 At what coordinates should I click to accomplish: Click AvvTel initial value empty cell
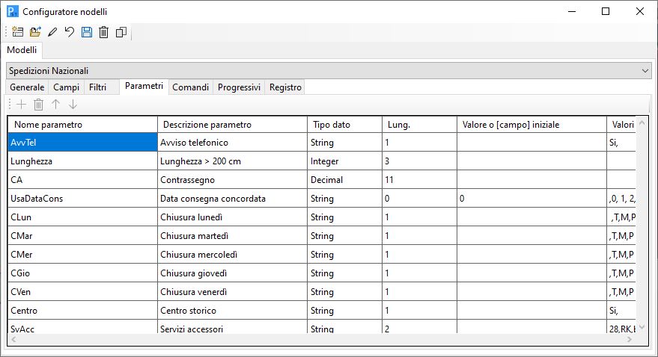pyautogui.click(x=531, y=143)
